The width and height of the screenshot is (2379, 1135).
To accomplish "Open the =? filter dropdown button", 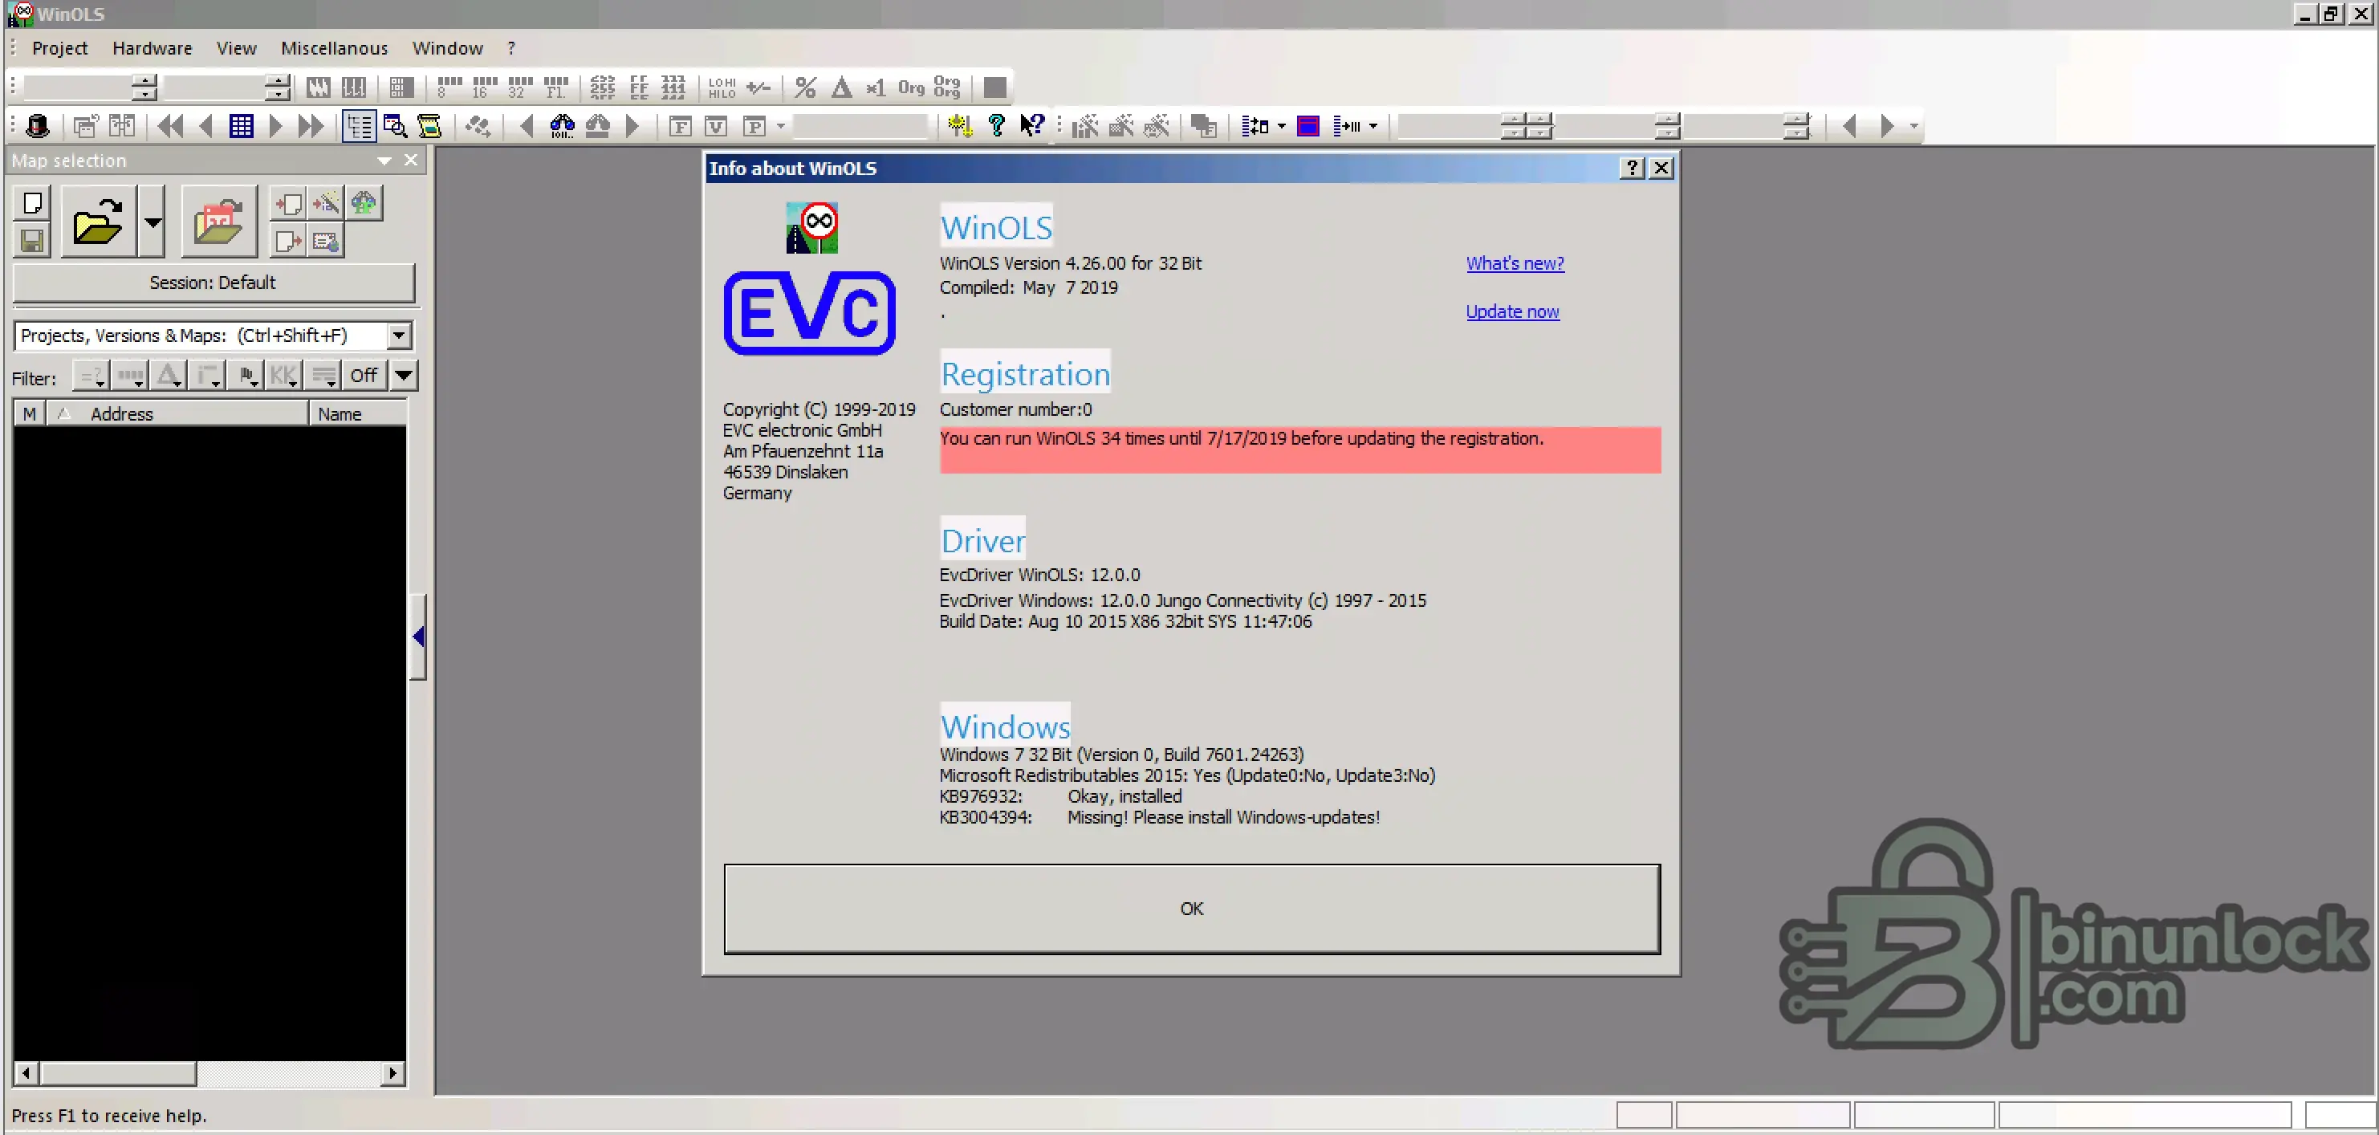I will [91, 375].
